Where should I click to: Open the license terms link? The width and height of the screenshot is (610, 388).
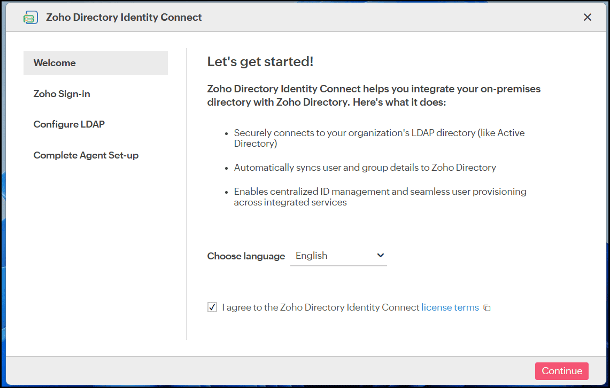[450, 307]
